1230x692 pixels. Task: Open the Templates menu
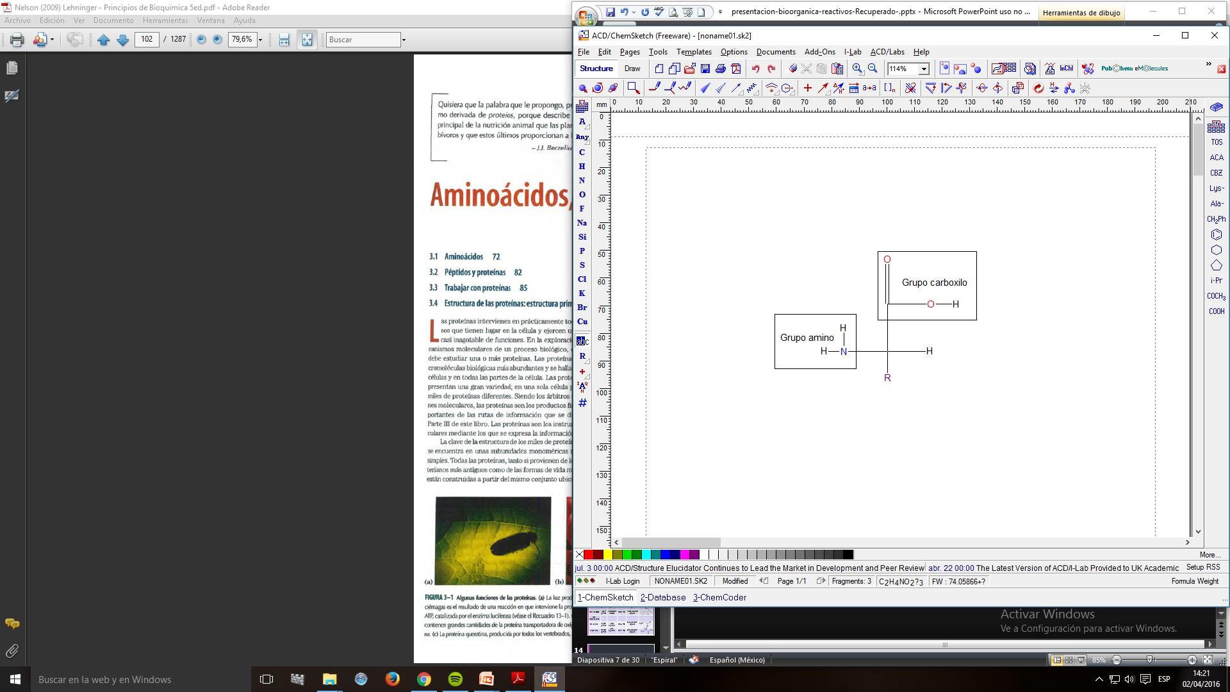click(x=693, y=52)
